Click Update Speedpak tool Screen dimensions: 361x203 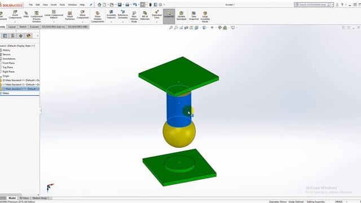tap(181, 16)
